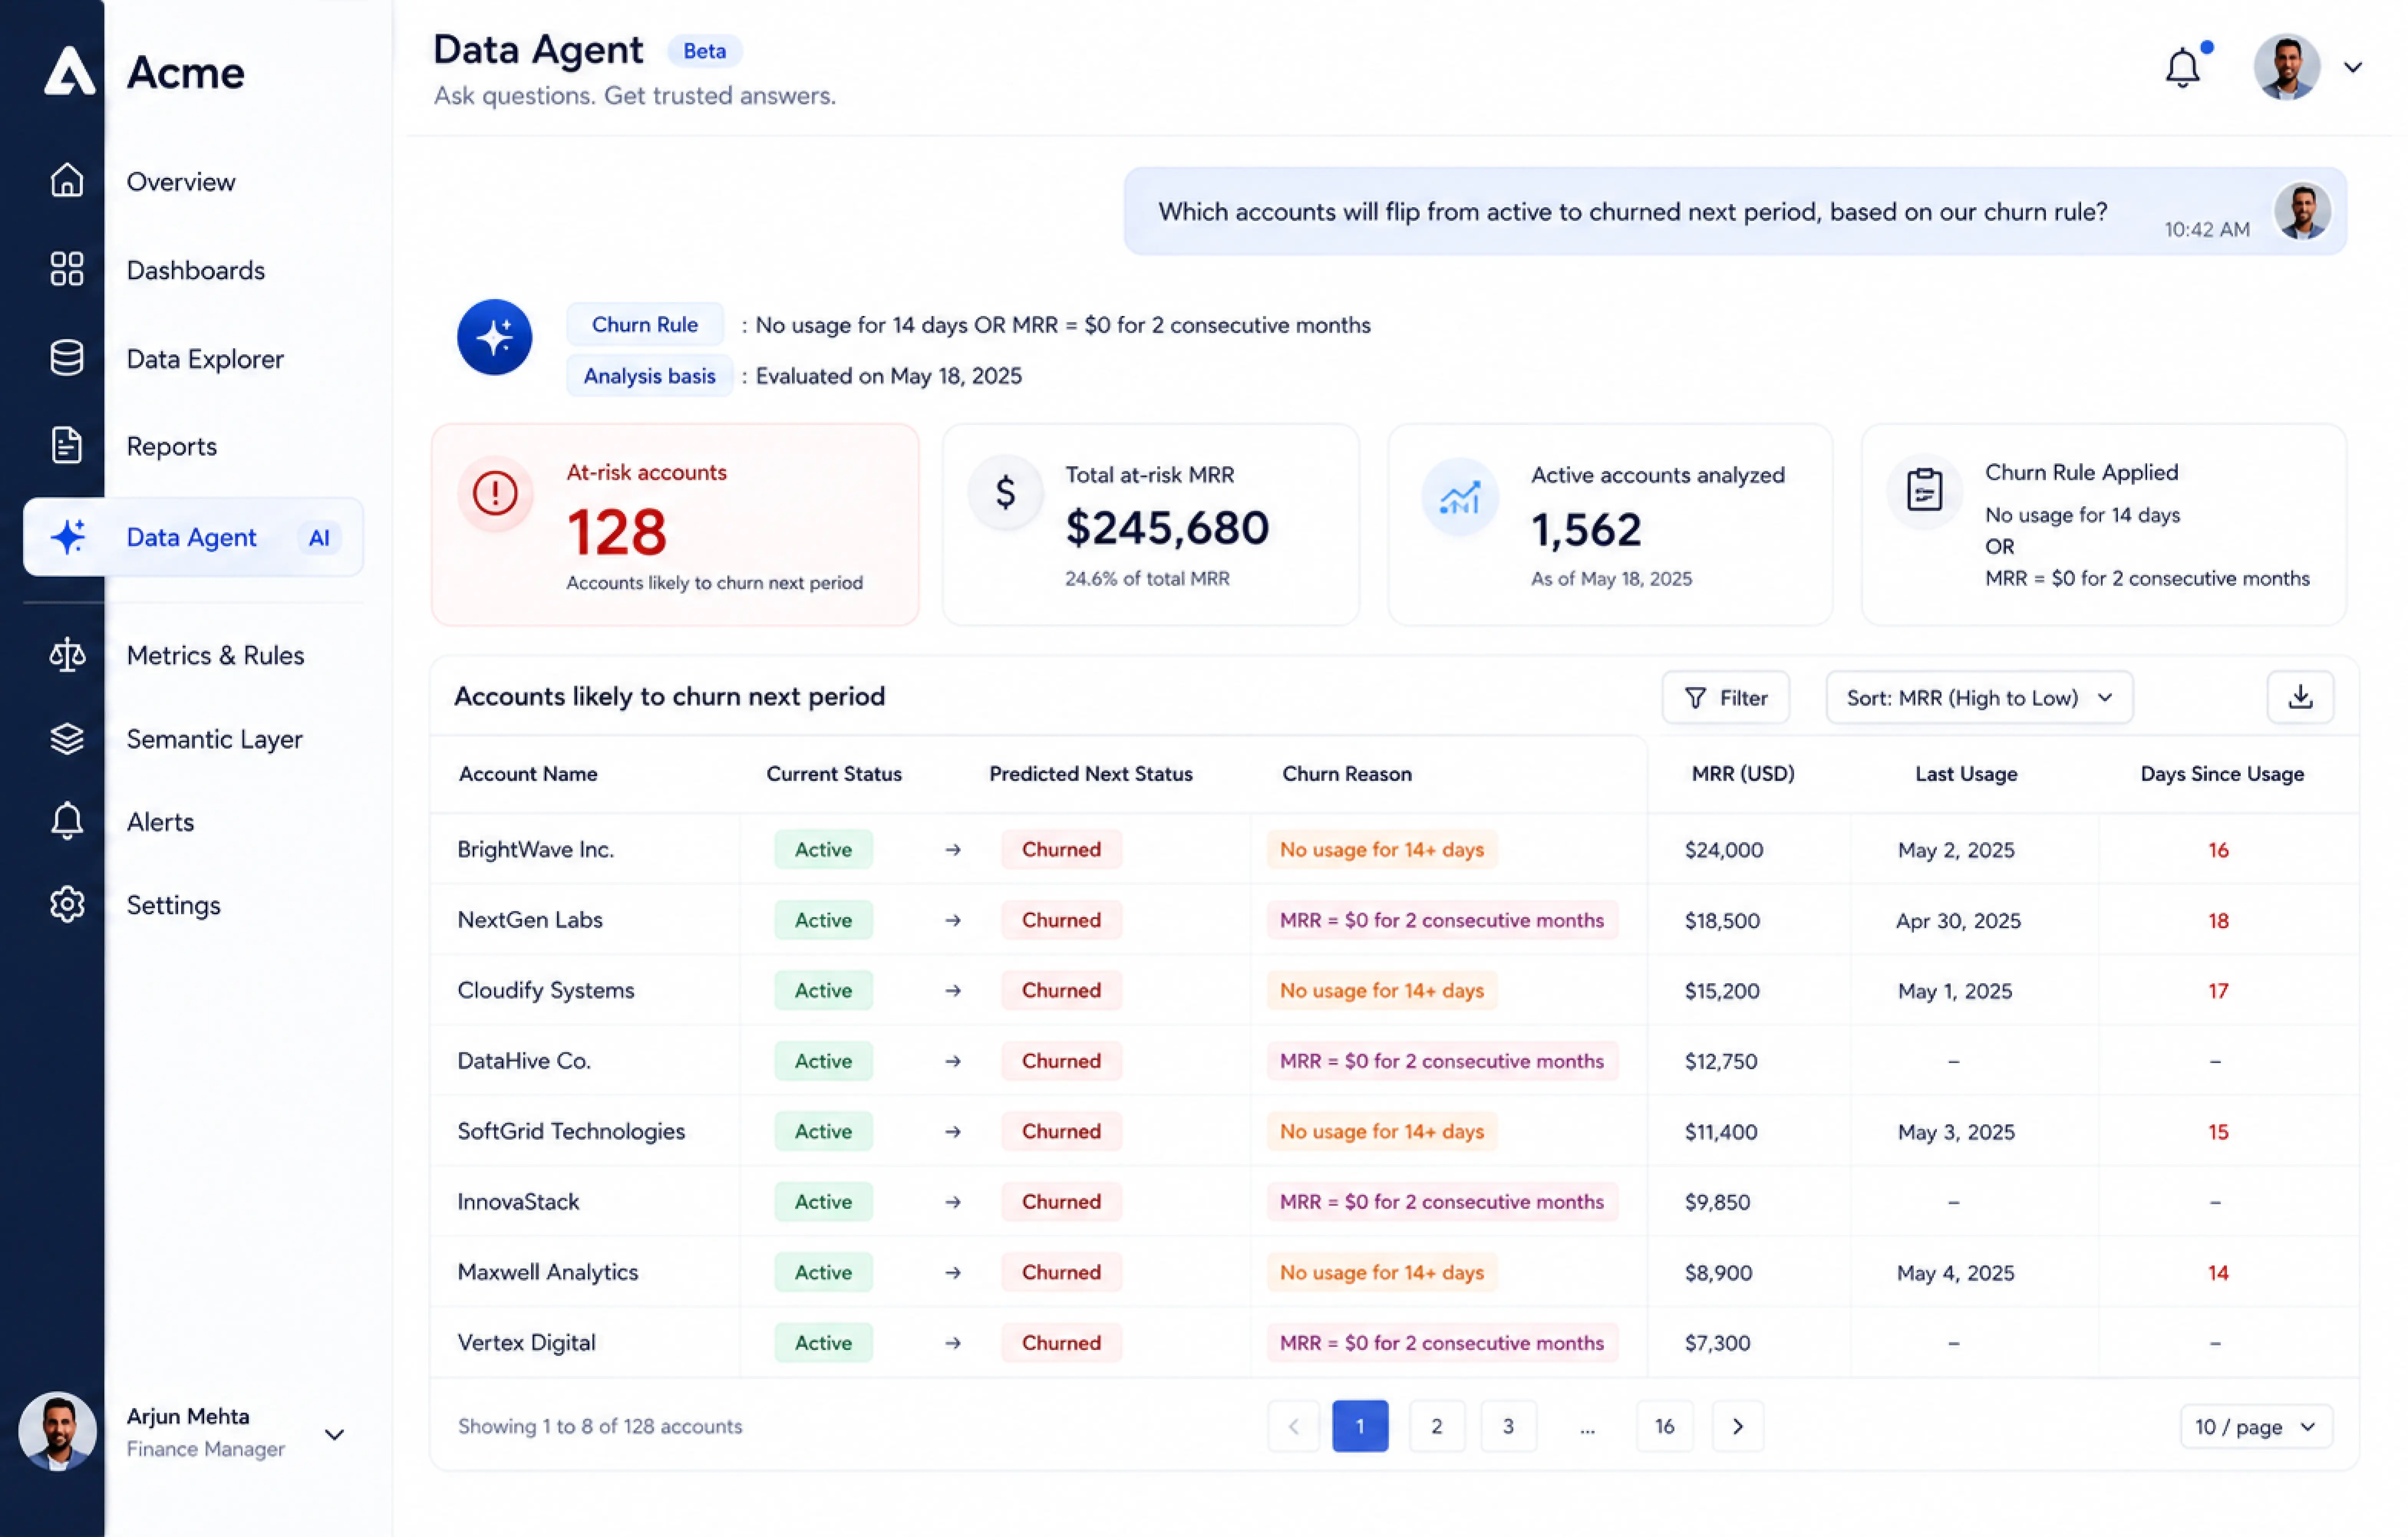Screen dimensions: 2408x1537
Task: Click the profile avatar in top bar
Action: [2287, 67]
